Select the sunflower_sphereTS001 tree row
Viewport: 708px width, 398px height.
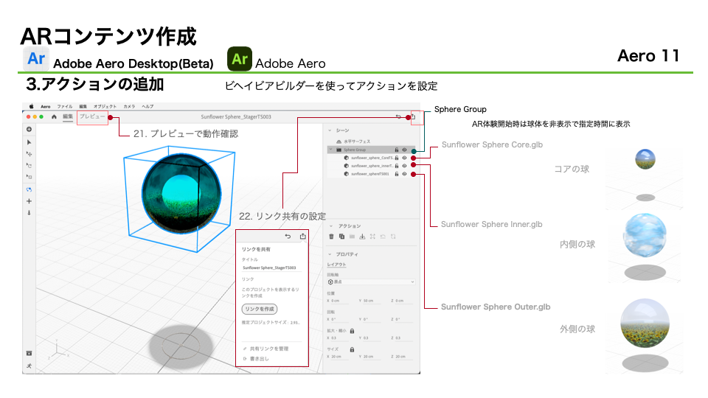click(x=371, y=174)
